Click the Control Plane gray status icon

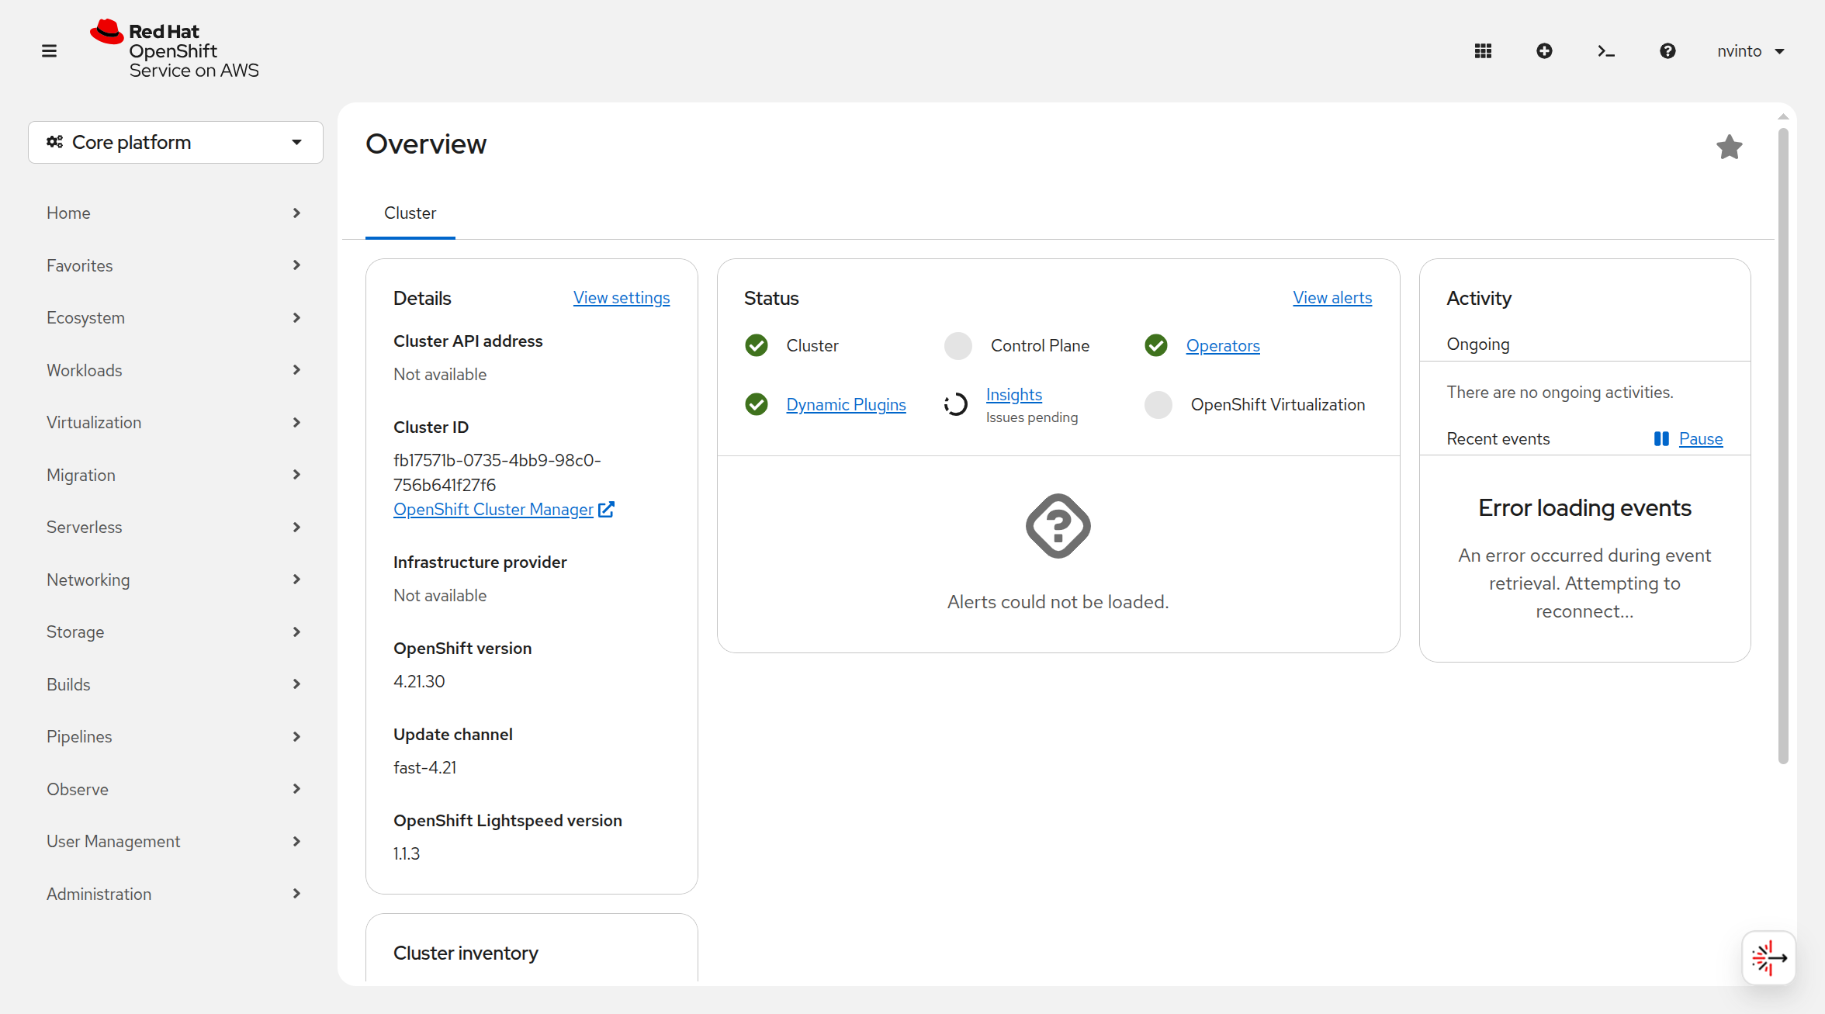tap(958, 345)
